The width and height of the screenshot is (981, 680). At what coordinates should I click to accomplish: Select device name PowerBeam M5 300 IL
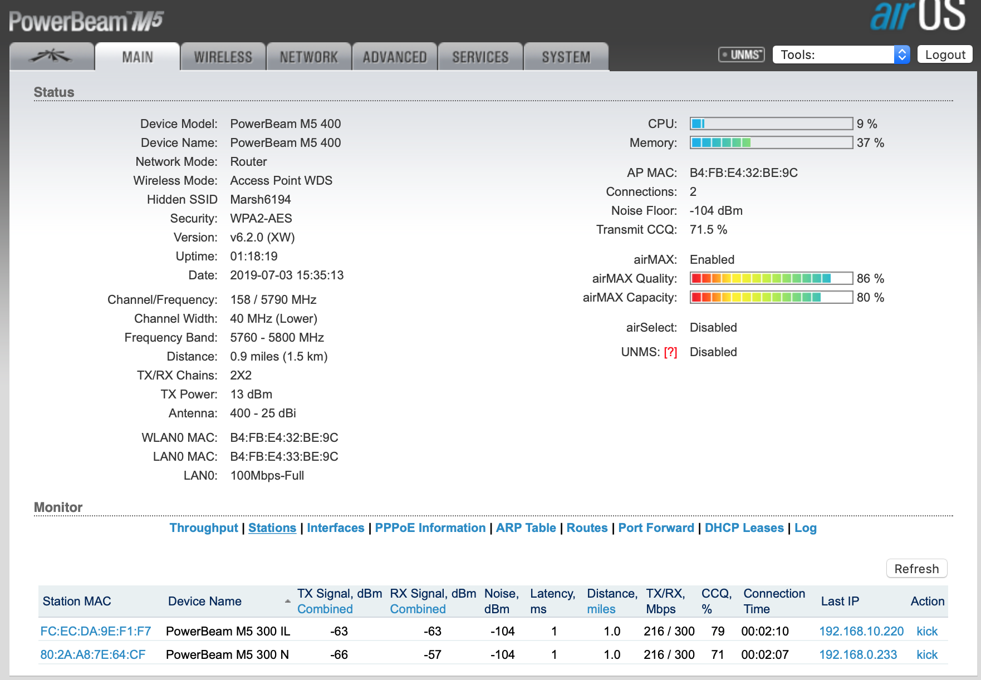pyautogui.click(x=228, y=632)
